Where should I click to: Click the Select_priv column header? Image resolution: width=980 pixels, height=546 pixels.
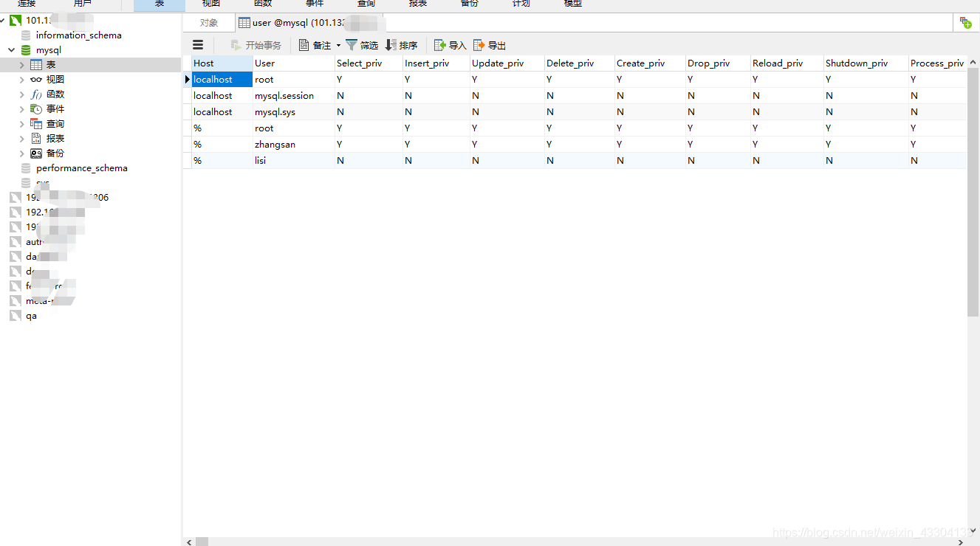click(x=369, y=63)
